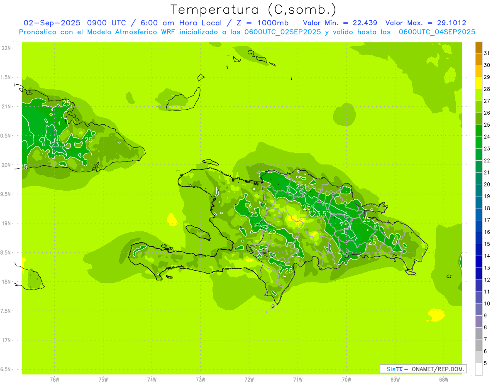Click color scale label 15

coord(487,244)
